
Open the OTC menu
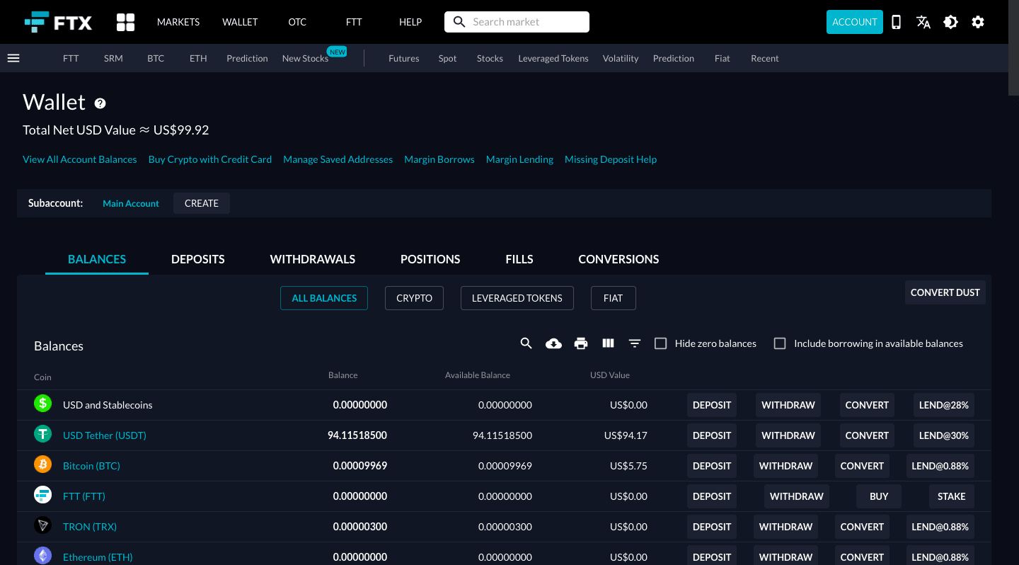[297, 22]
